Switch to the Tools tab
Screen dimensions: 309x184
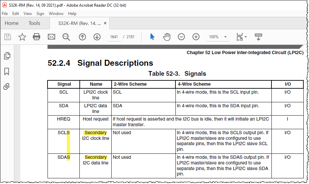[34, 23]
